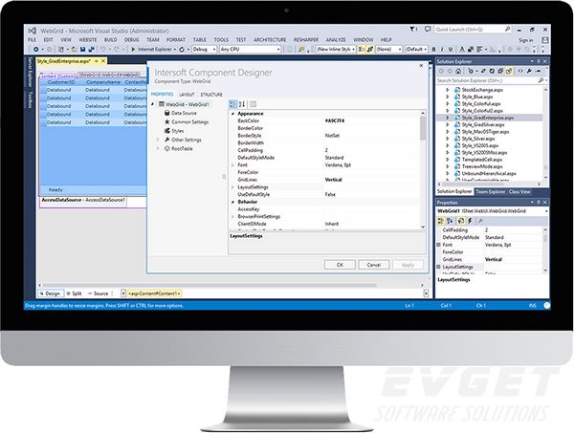Open the RESHARPER menu
574x433 pixels.
pos(306,39)
